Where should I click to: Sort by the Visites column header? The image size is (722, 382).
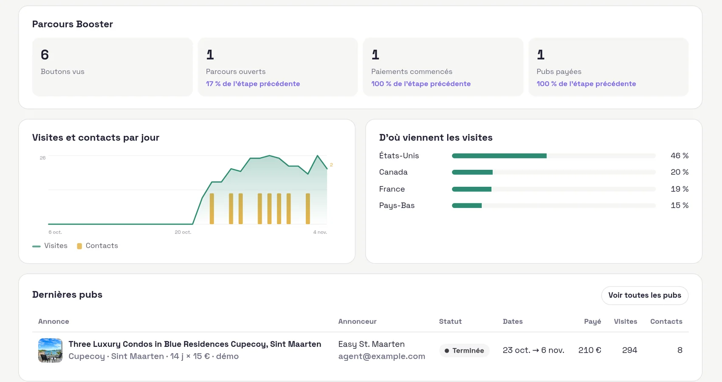(x=625, y=322)
